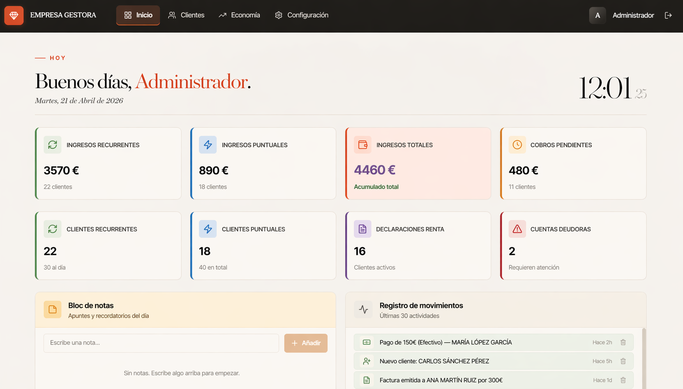Screen dimensions: 683x389
Task: Click the 480 € cobros pendientes value
Action: point(524,170)
